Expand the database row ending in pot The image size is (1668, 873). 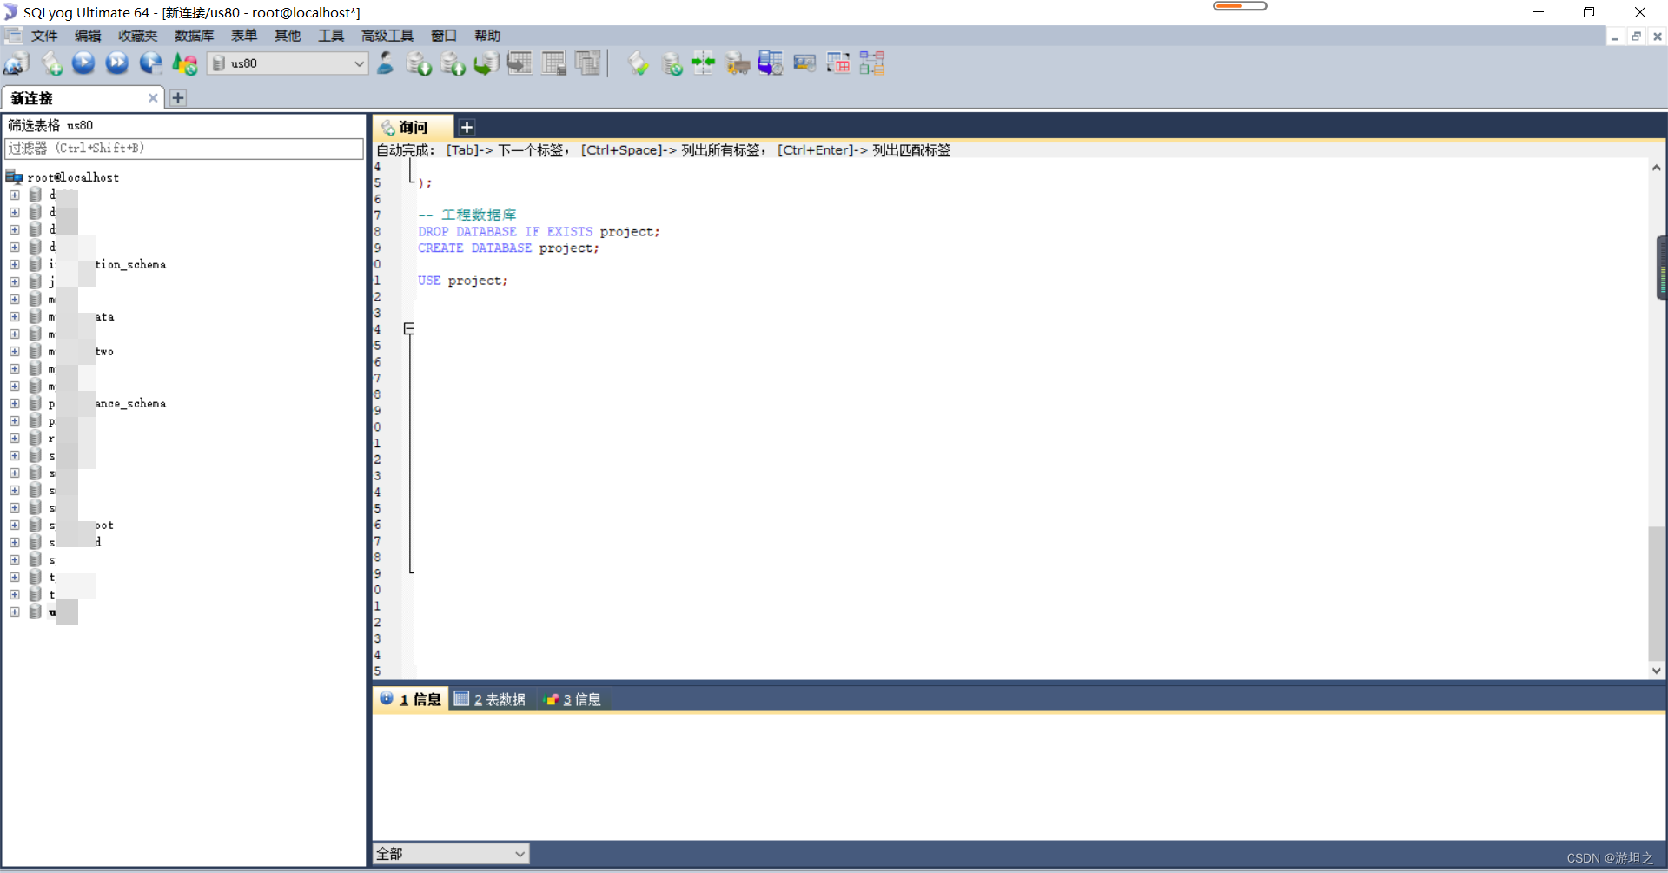click(x=15, y=525)
